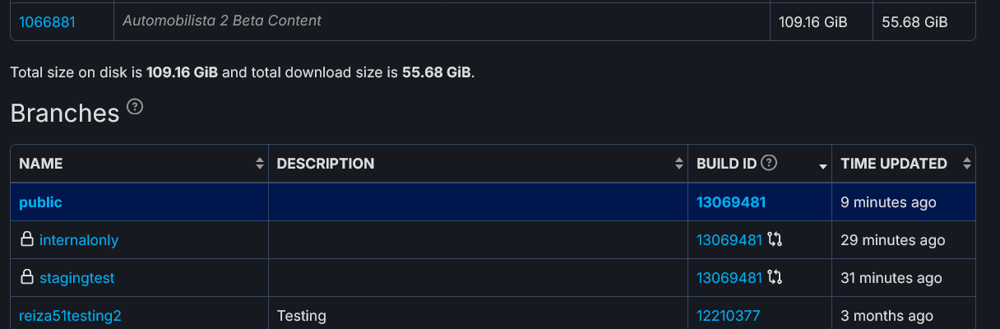Screen dimensions: 1000x329
Task: Click help icon beside Branches heading
Action: coord(136,107)
